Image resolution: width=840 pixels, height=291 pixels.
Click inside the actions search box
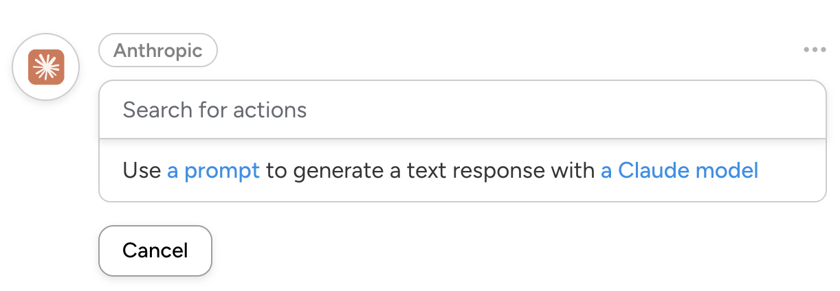pos(462,110)
